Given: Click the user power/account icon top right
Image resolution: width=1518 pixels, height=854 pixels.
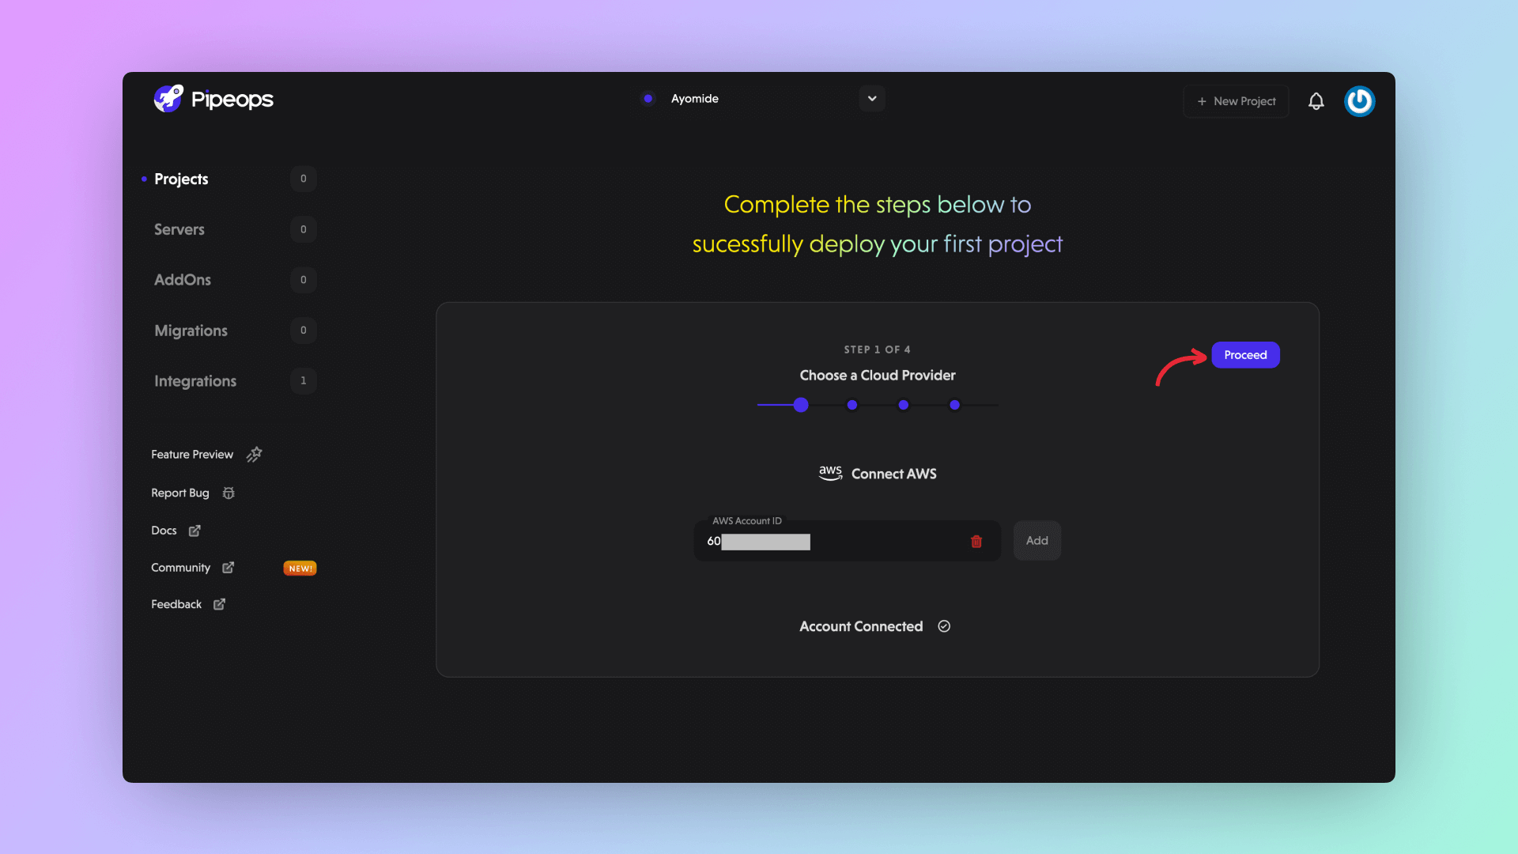Looking at the screenshot, I should click(1360, 101).
